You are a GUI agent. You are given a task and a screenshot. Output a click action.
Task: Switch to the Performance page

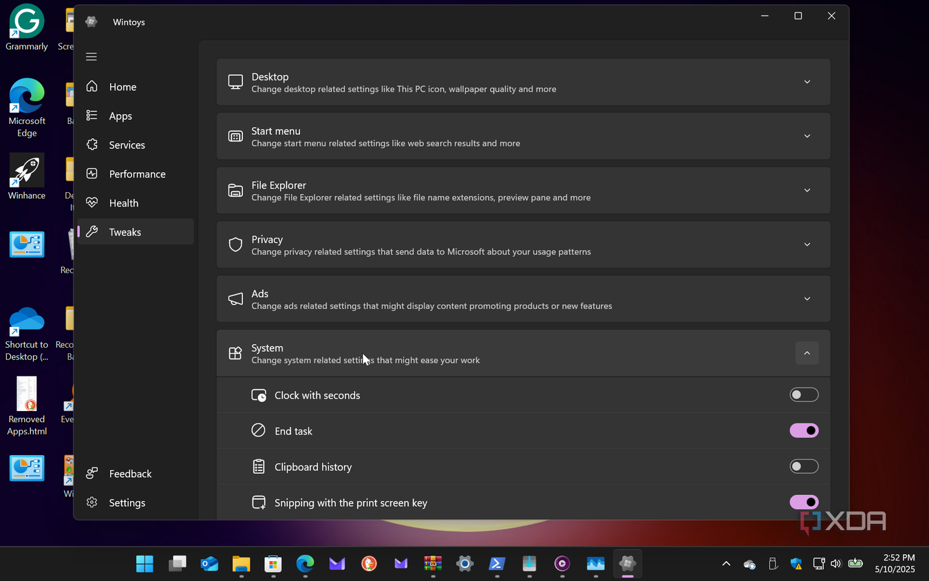pyautogui.click(x=136, y=173)
